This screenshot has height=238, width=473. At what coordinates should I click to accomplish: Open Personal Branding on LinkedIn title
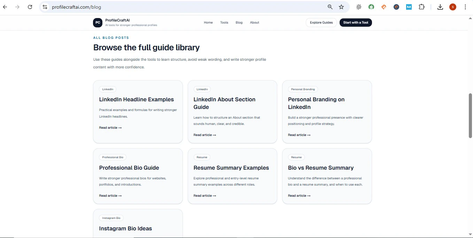click(x=316, y=103)
